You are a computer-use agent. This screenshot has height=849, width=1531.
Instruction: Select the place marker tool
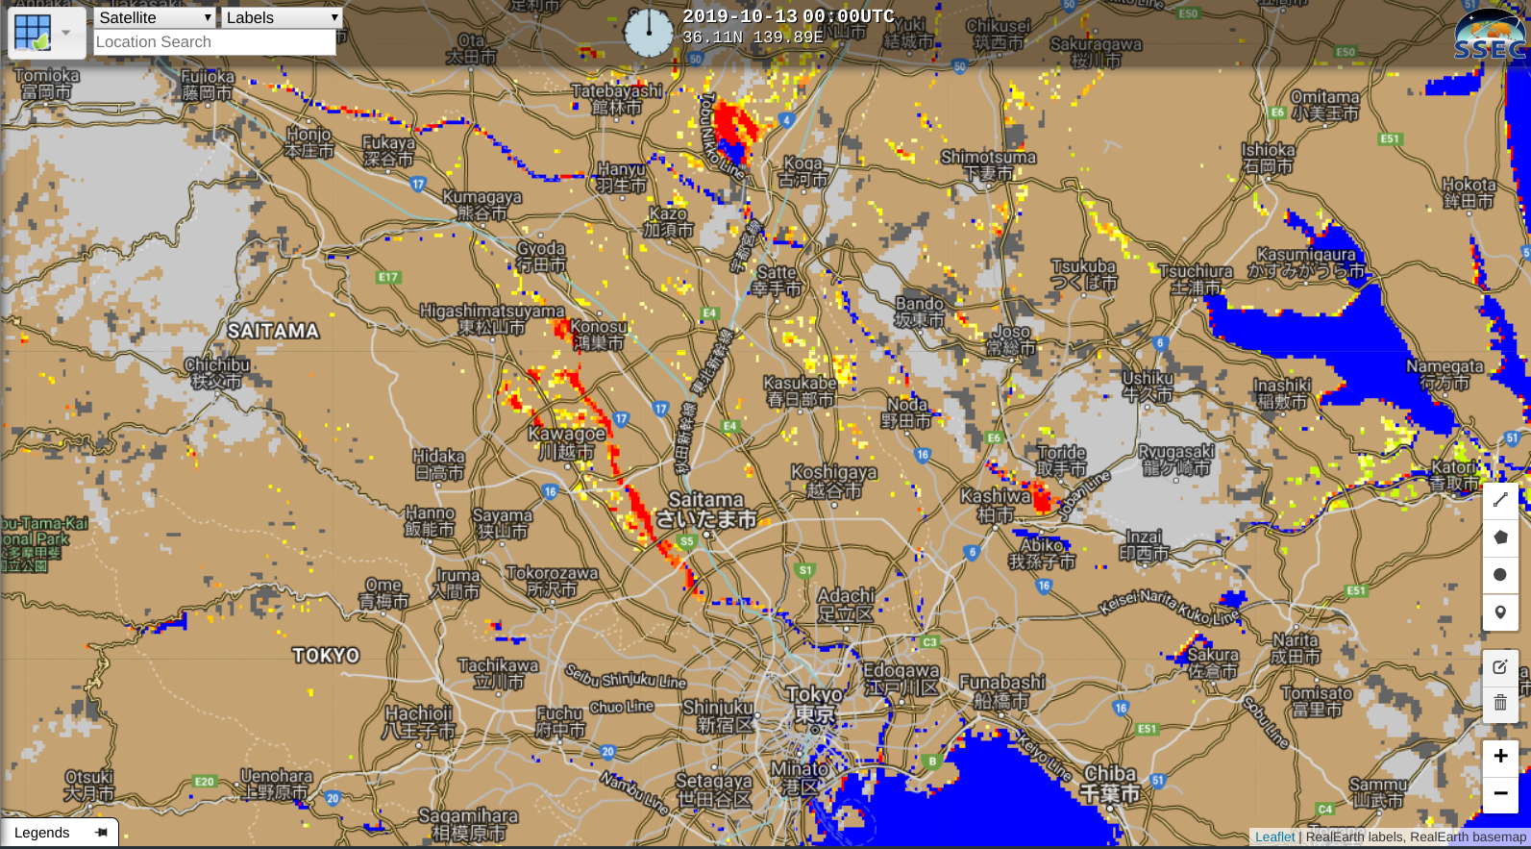point(1500,612)
